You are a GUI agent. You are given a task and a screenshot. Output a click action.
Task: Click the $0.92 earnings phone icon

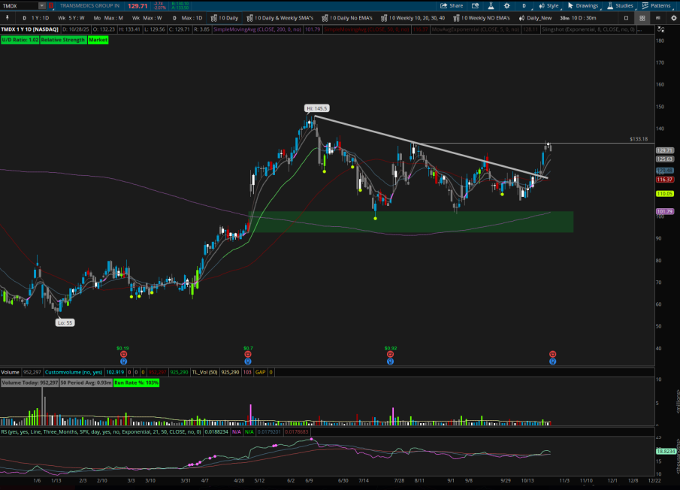(x=390, y=354)
